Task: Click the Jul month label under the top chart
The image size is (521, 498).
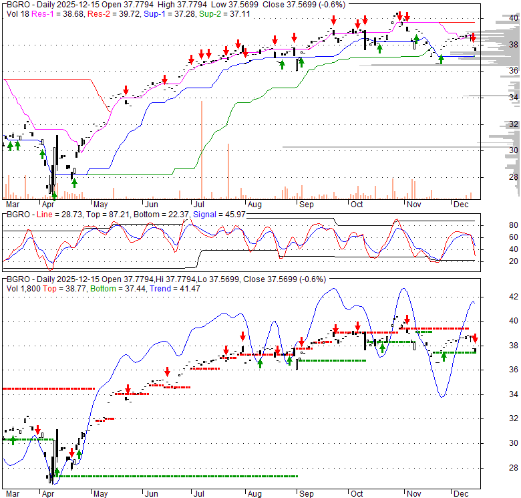Action: coord(200,203)
